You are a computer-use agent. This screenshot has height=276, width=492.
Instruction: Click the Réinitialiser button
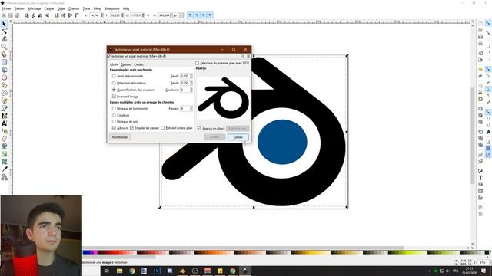[x=120, y=137]
